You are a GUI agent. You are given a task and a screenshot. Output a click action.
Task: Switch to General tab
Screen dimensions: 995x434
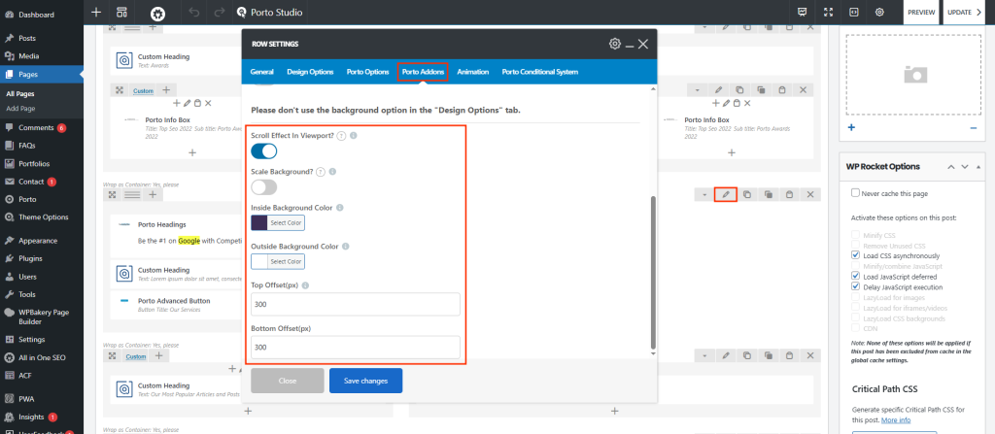[262, 72]
